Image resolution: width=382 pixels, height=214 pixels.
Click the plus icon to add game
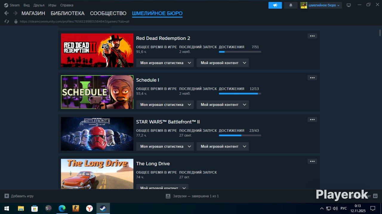pyautogui.click(x=7, y=196)
